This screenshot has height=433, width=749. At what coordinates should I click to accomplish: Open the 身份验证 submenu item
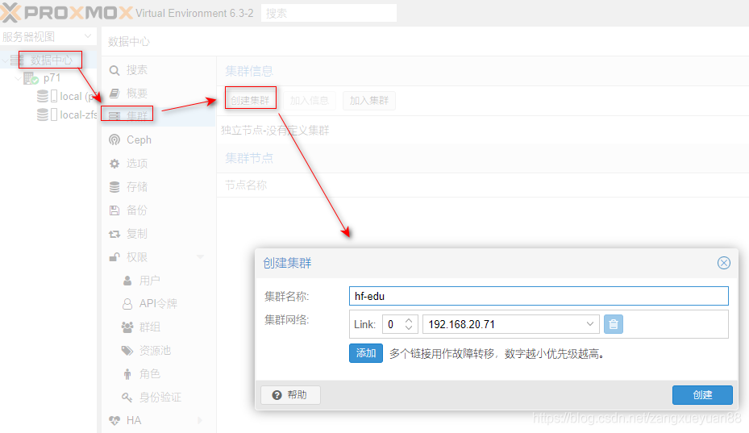(x=159, y=398)
